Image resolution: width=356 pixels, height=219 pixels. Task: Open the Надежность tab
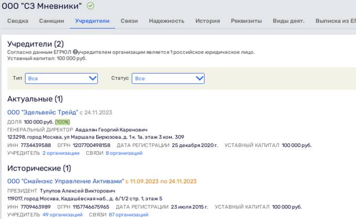pos(166,21)
